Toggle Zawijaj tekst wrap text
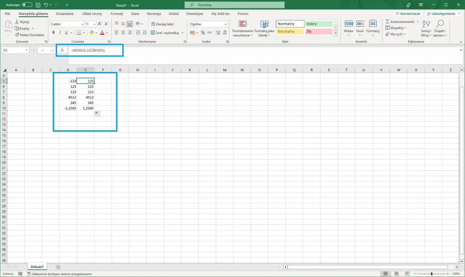Viewport: 465px width, 277px height. pos(162,24)
